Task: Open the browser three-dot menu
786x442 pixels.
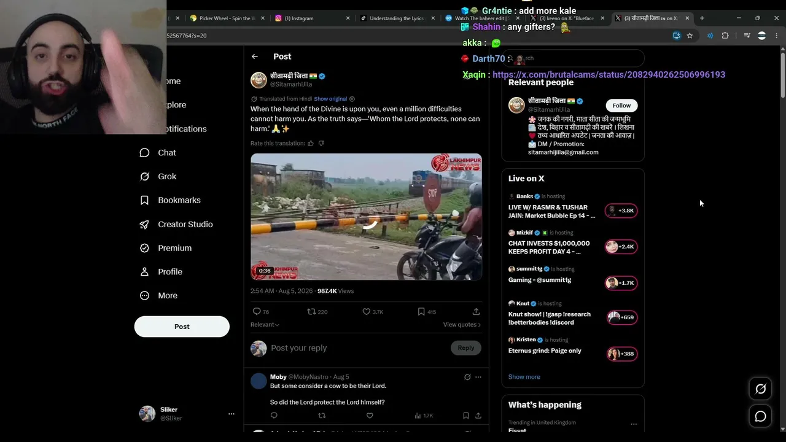Action: point(777,36)
